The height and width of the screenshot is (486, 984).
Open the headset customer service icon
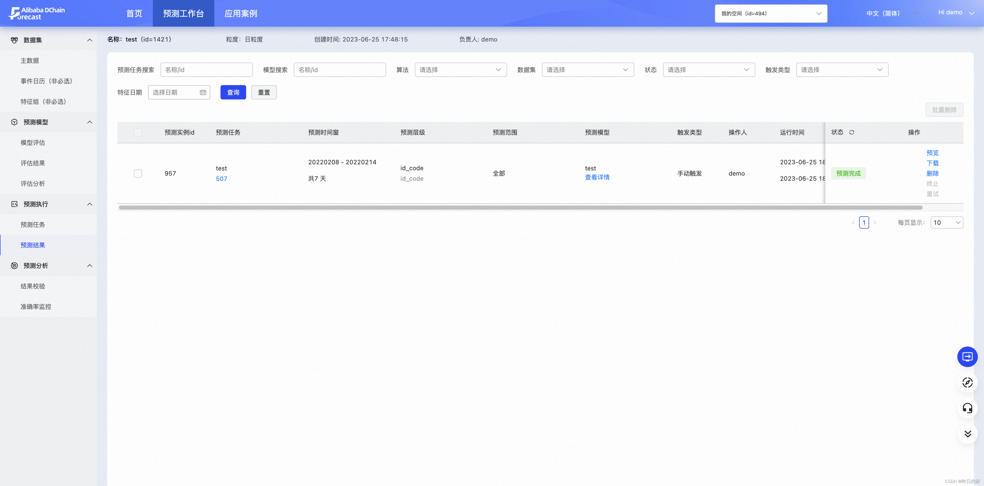(x=967, y=408)
